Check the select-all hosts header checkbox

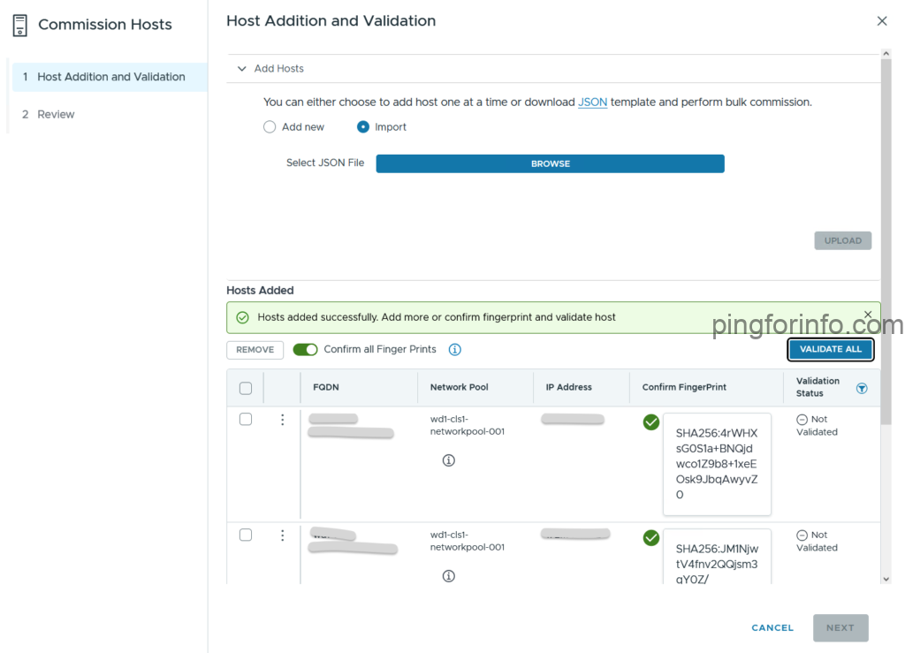coord(246,388)
